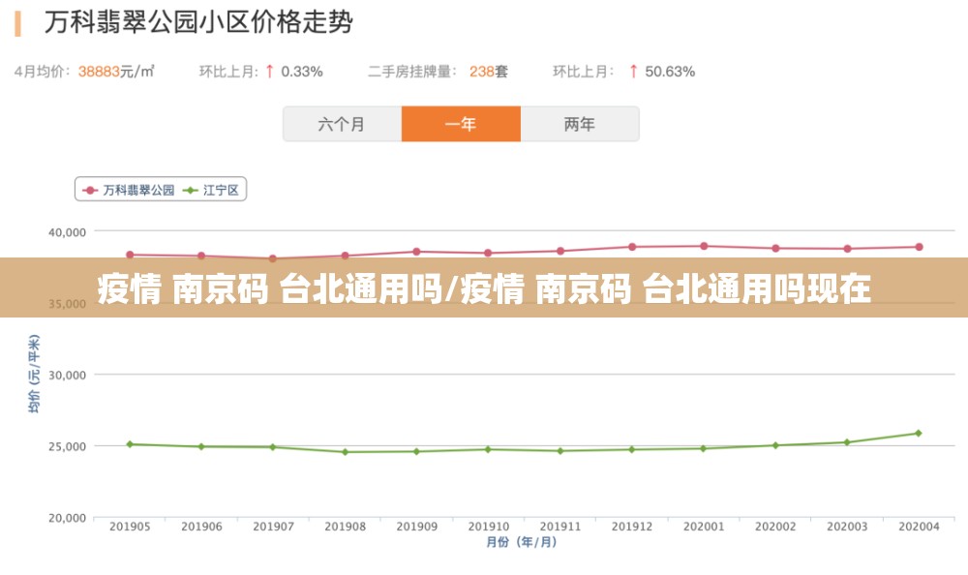Click the 38883元/㎡ average price value

click(116, 72)
